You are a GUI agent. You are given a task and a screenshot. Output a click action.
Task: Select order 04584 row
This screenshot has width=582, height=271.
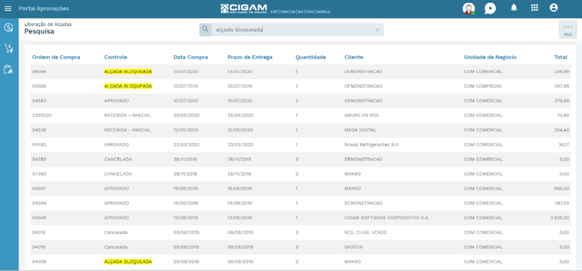tap(300, 71)
